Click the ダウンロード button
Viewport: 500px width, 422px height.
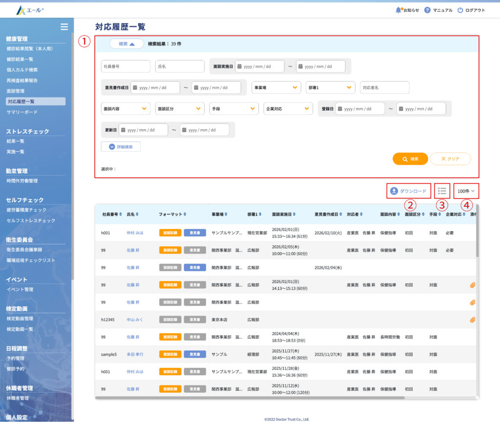tap(409, 191)
